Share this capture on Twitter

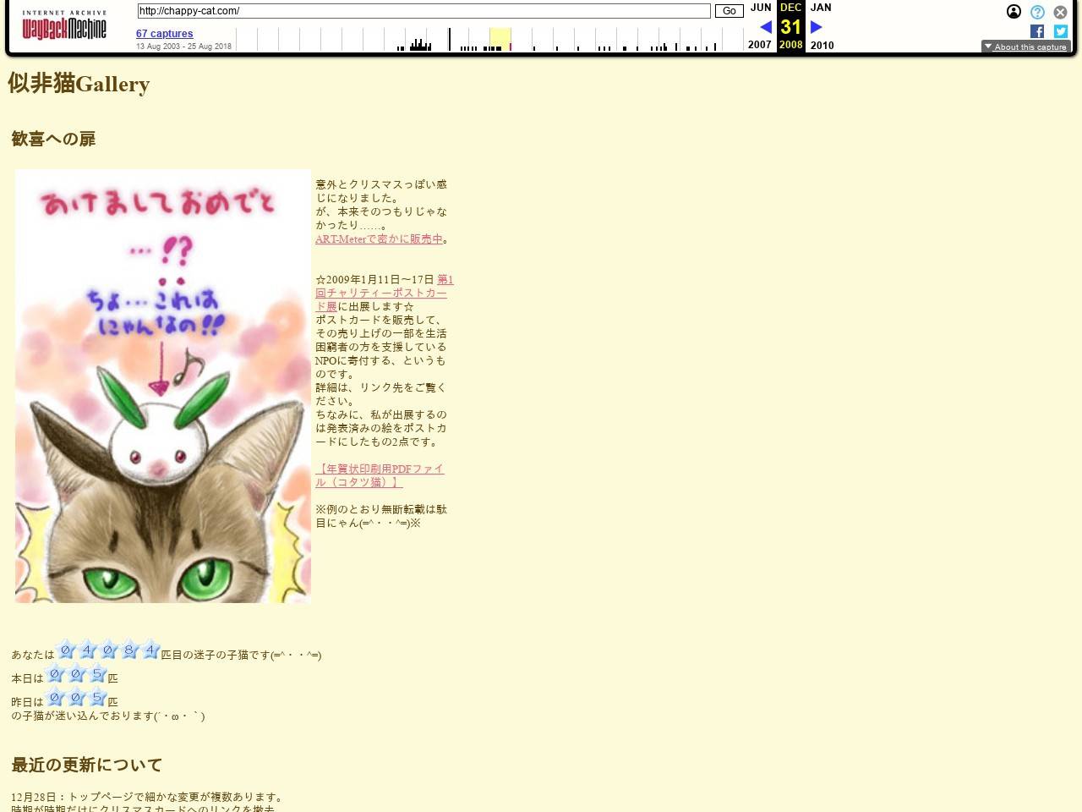tap(1060, 31)
